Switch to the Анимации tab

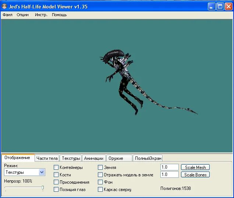coord(94,158)
